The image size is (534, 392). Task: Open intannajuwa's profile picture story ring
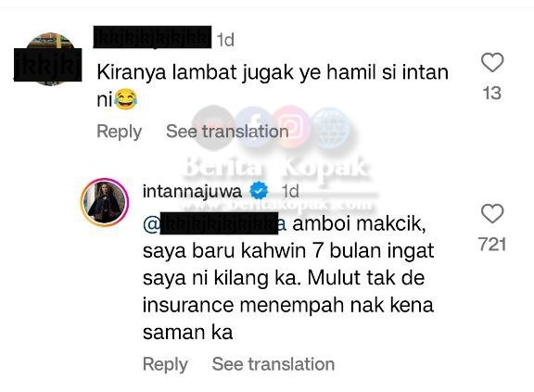tap(105, 202)
